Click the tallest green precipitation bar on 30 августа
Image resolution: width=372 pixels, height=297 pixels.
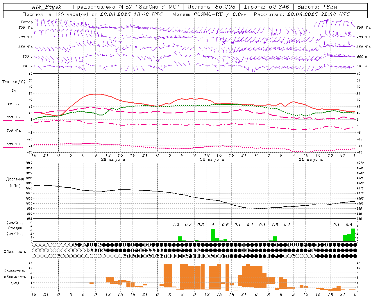(213, 235)
